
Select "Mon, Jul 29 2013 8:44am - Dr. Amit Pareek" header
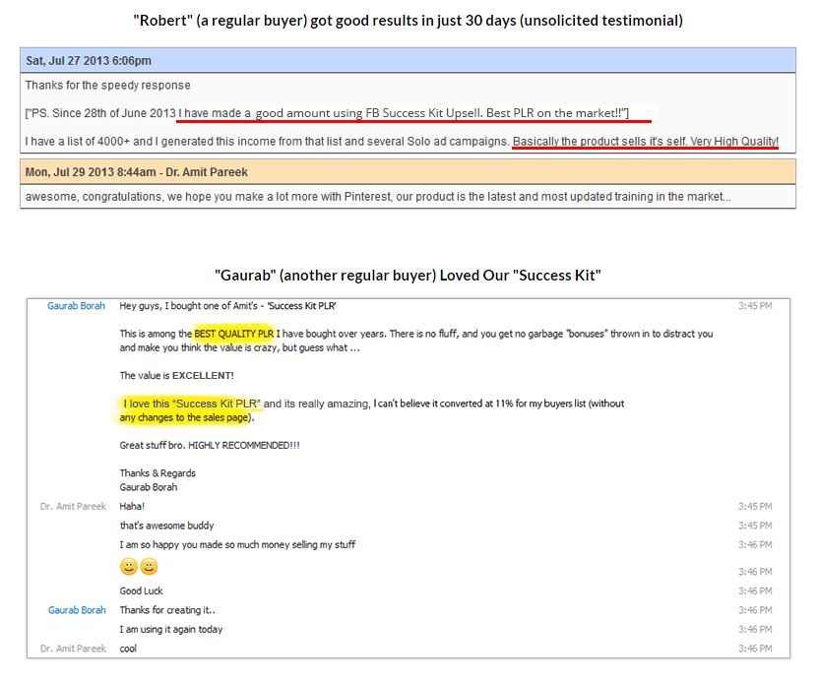[x=408, y=171]
